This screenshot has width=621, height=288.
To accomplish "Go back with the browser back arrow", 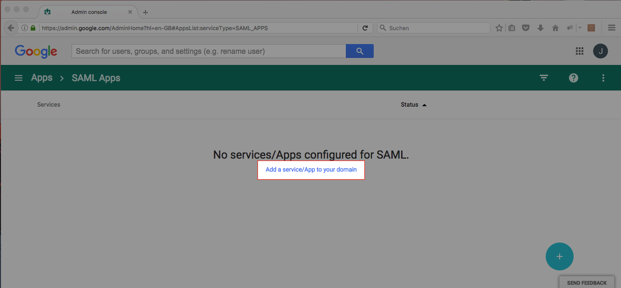I will (11, 28).
